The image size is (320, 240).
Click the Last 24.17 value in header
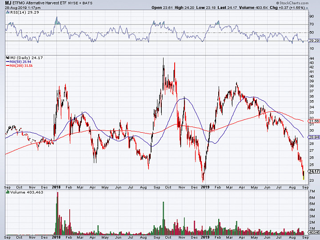[227, 8]
